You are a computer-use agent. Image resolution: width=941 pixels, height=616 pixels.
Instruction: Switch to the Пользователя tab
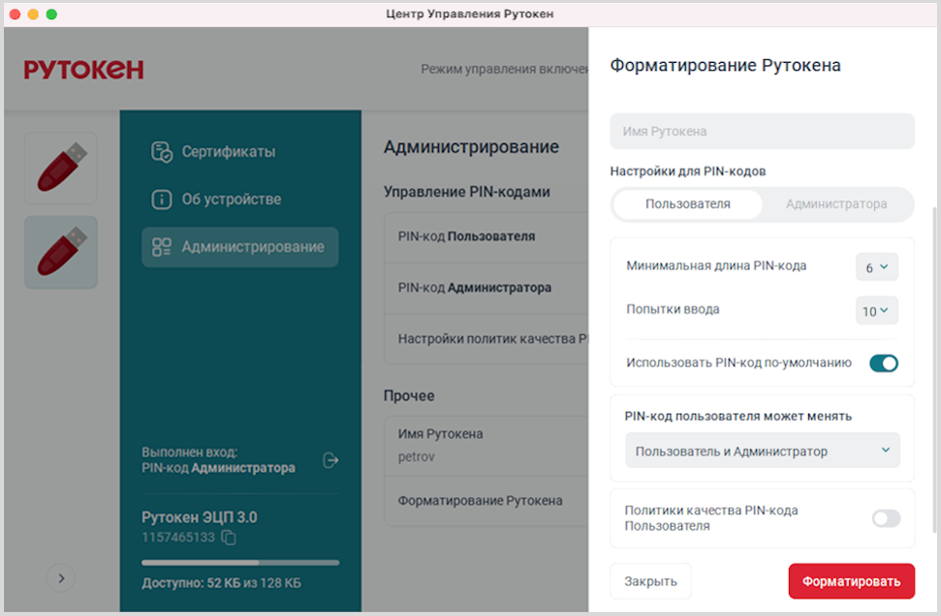point(687,204)
